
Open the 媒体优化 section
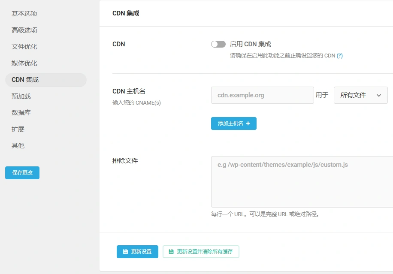[x=24, y=63]
